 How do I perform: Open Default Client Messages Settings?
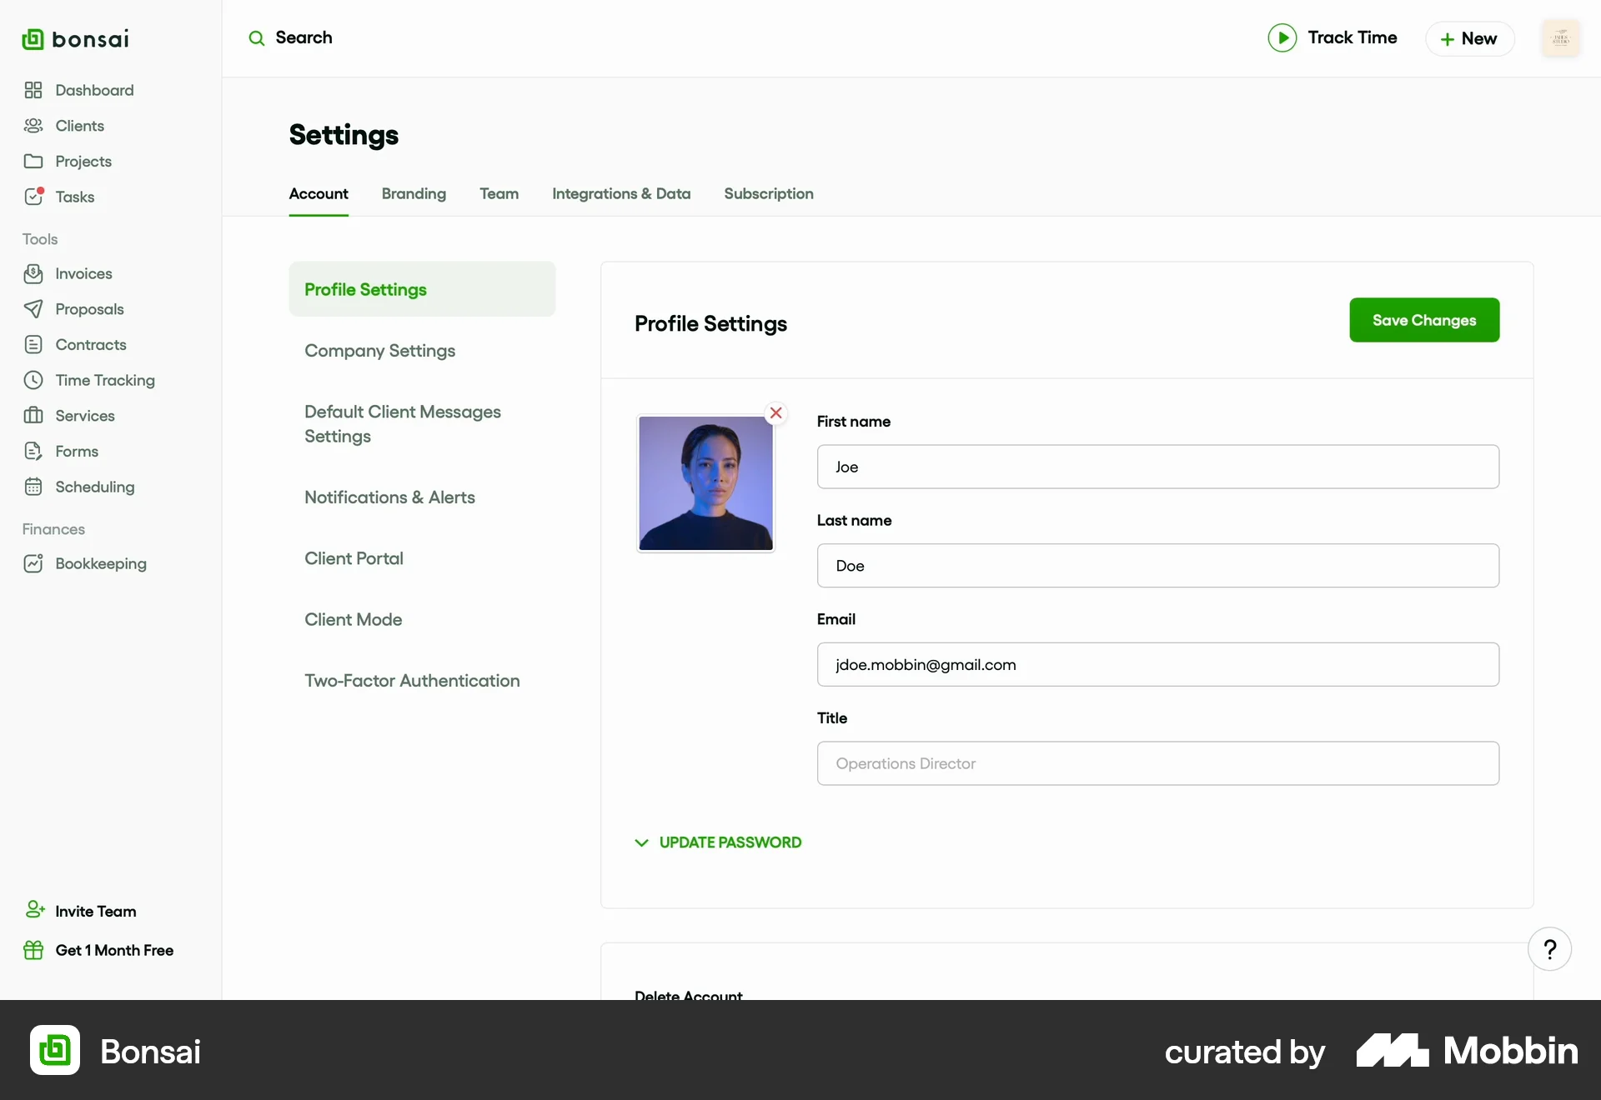coord(402,423)
